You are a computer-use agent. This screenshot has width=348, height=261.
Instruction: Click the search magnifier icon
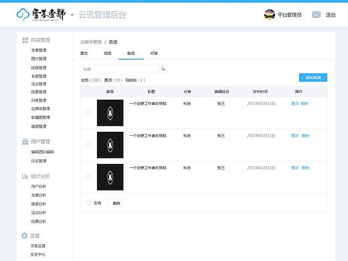pos(163,69)
